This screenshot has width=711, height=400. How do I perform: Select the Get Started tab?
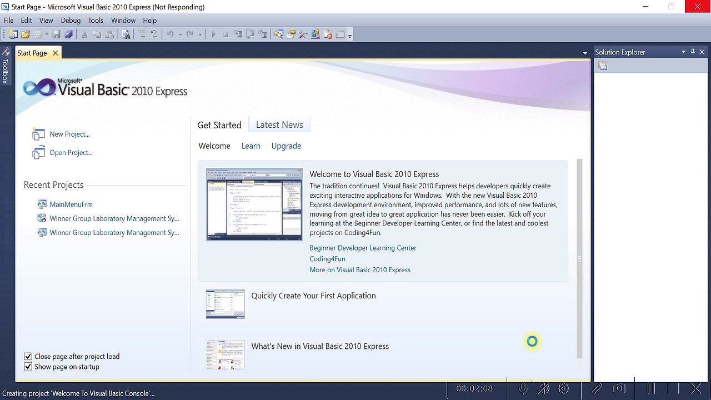219,125
